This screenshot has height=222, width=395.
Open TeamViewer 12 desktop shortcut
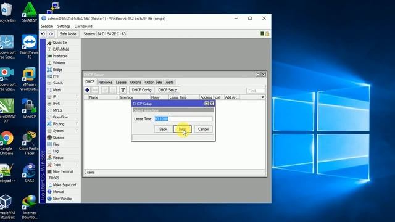pos(29,47)
